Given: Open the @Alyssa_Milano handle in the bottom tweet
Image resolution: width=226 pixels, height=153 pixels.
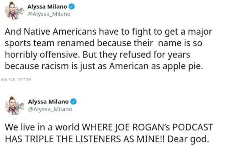Looking at the screenshot, I should click(x=50, y=109).
